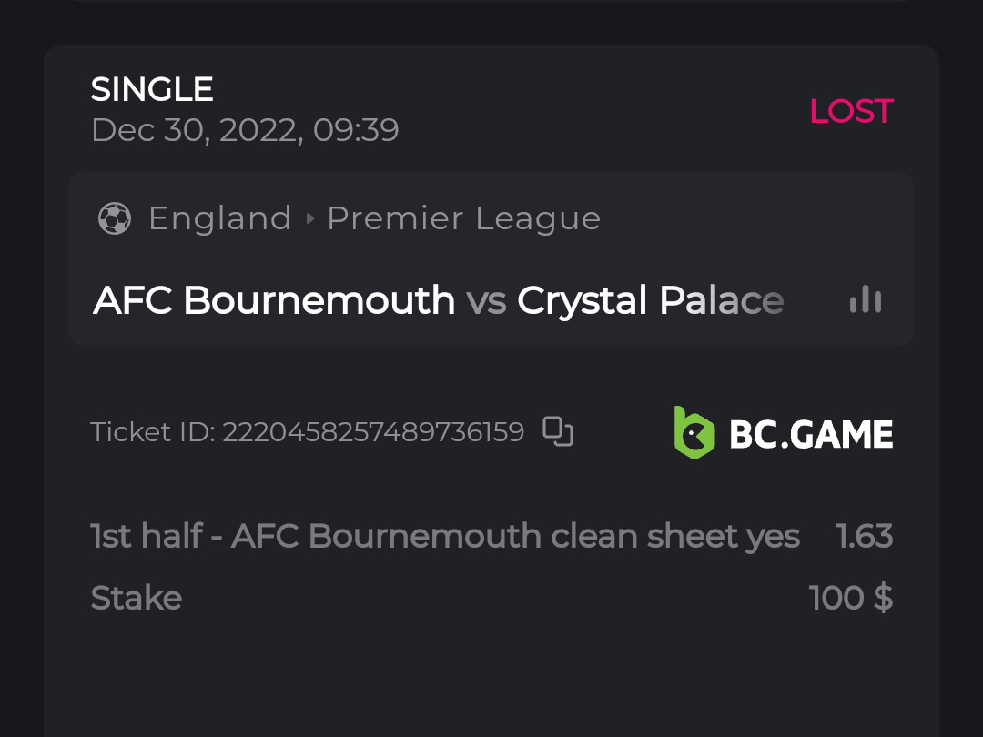Click the Dec 30, 2022 bet date

tap(245, 130)
